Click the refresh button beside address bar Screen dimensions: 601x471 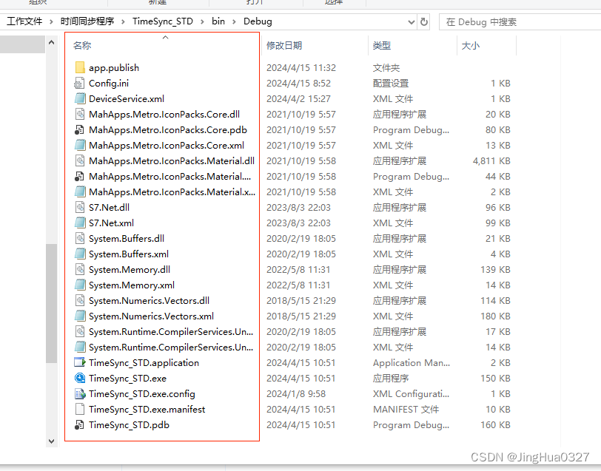(x=424, y=21)
